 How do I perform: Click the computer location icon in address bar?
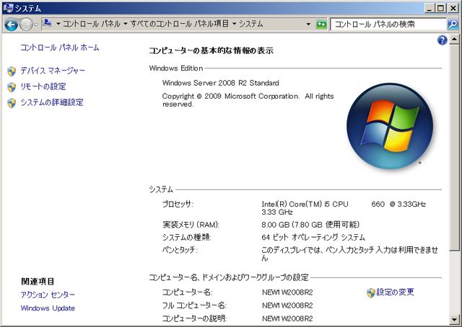[x=47, y=24]
